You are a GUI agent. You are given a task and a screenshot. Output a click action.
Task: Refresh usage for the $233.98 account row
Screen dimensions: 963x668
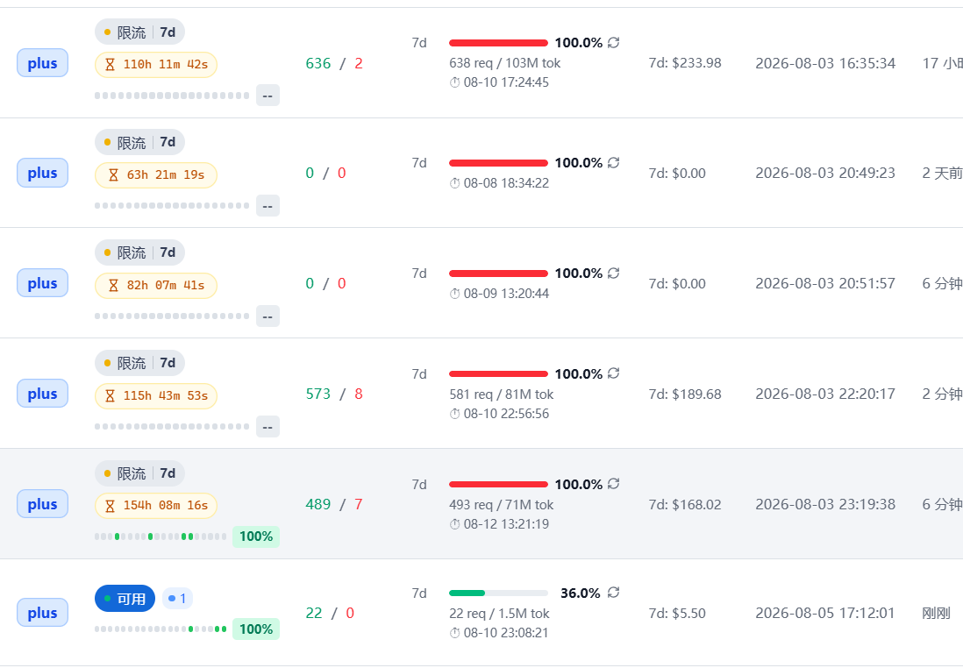coord(613,42)
